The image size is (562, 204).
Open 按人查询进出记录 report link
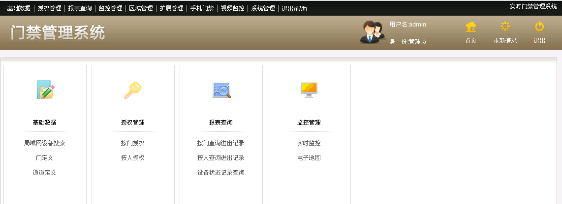tap(220, 158)
